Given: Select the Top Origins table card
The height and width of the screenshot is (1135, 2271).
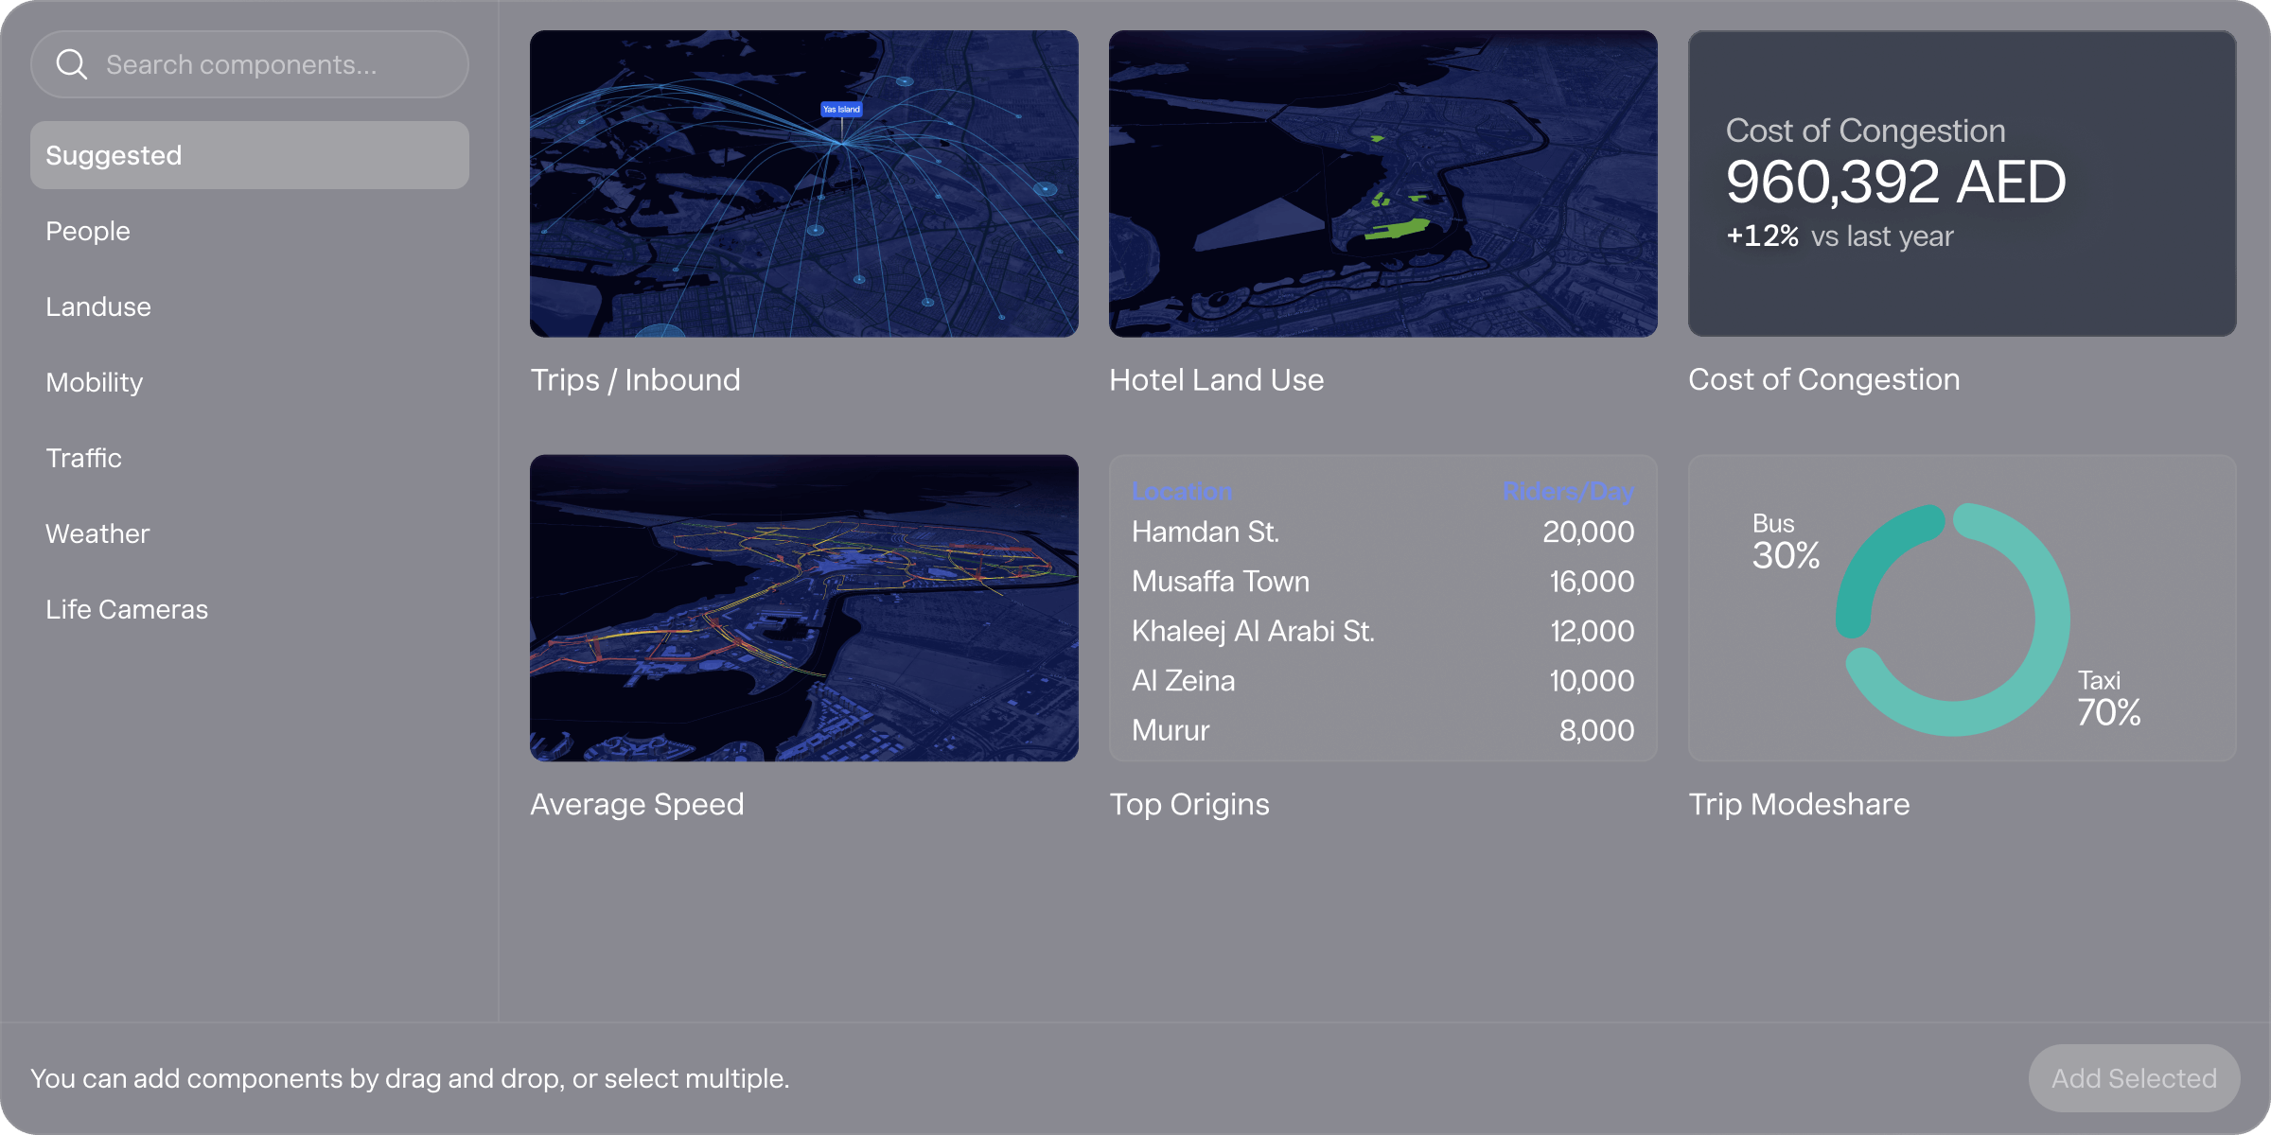Looking at the screenshot, I should pyautogui.click(x=1383, y=608).
